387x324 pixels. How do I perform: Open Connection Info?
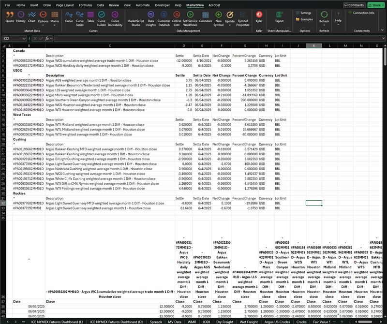coord(361,13)
